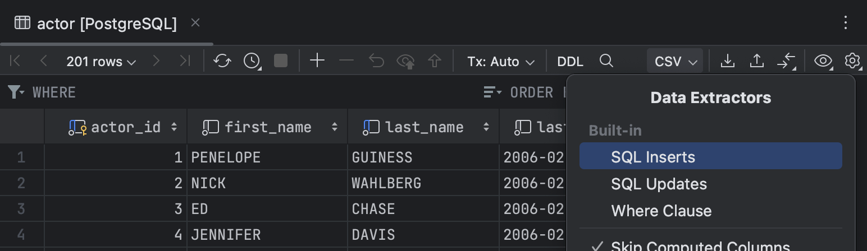This screenshot has height=251, width=867.
Task: Click the import data upload icon
Action: pyautogui.click(x=756, y=61)
